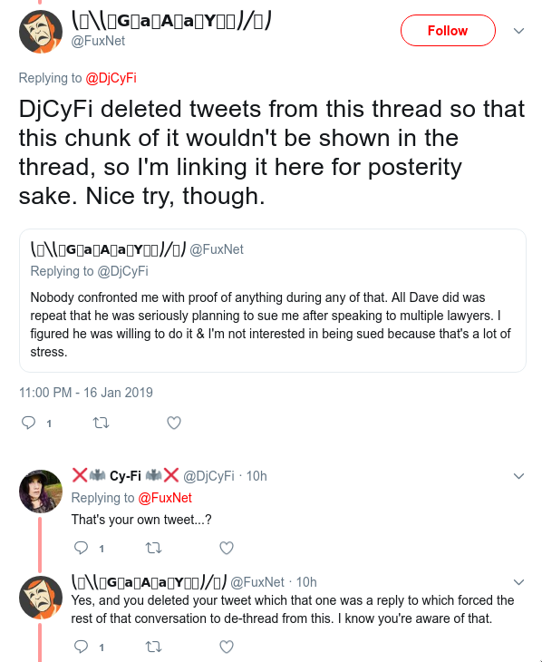This screenshot has width=542, height=662.
Task: Reply to the "That's your own tweet...?" reply
Action: tap(81, 548)
